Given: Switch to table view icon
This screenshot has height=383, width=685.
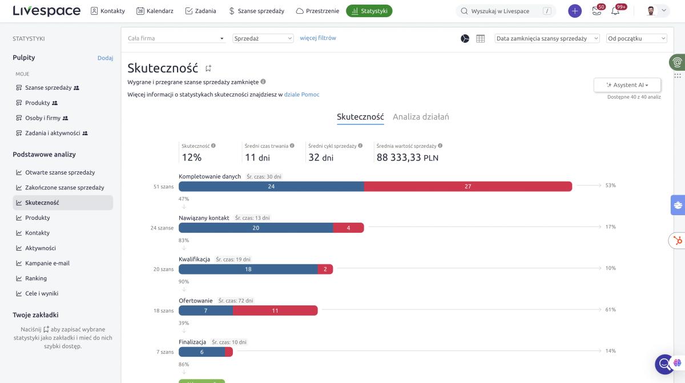Looking at the screenshot, I should 481,38.
